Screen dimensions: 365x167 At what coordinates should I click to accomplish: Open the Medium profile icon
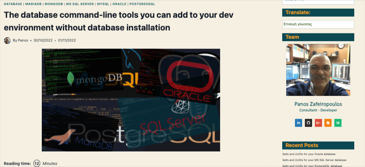pyautogui.click(x=338, y=123)
